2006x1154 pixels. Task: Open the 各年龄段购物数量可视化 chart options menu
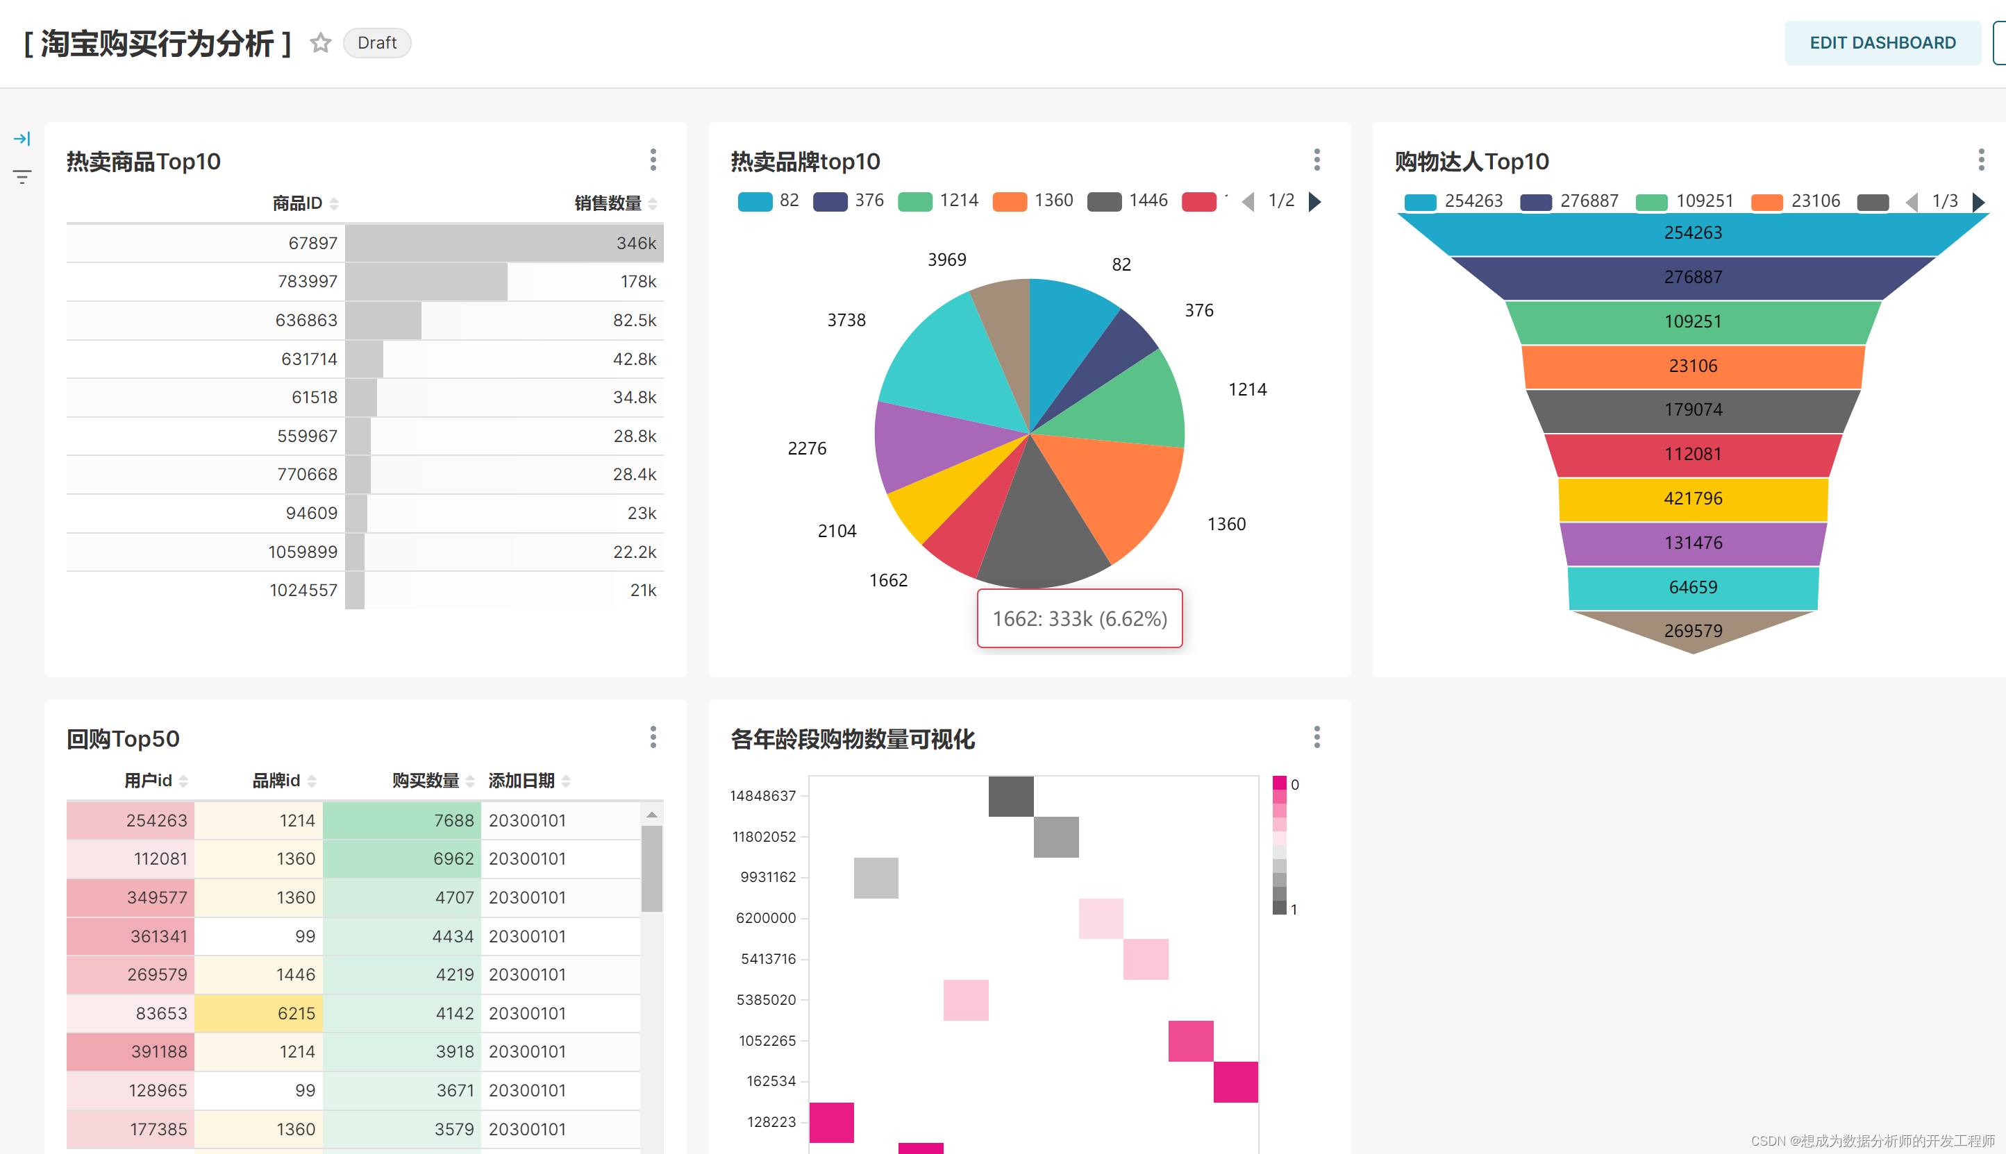click(x=1317, y=737)
